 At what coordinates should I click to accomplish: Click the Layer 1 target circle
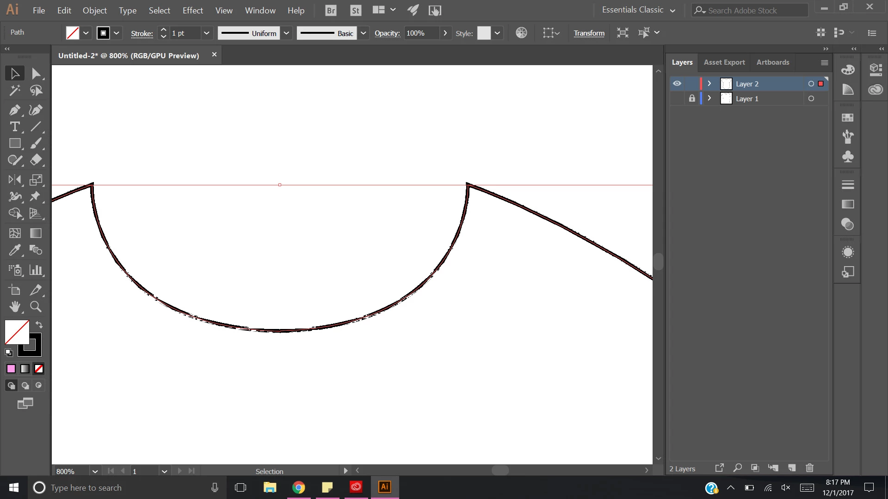pyautogui.click(x=811, y=98)
